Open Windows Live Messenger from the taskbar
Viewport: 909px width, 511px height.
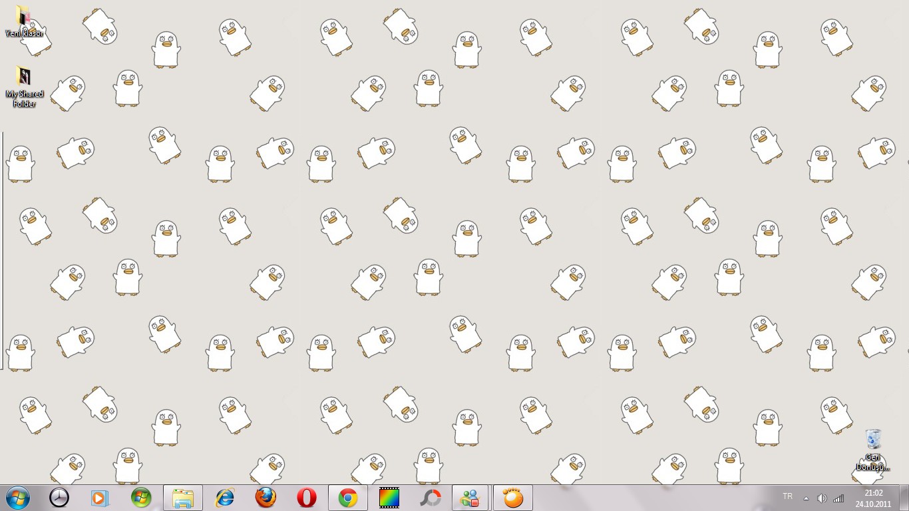pos(471,498)
